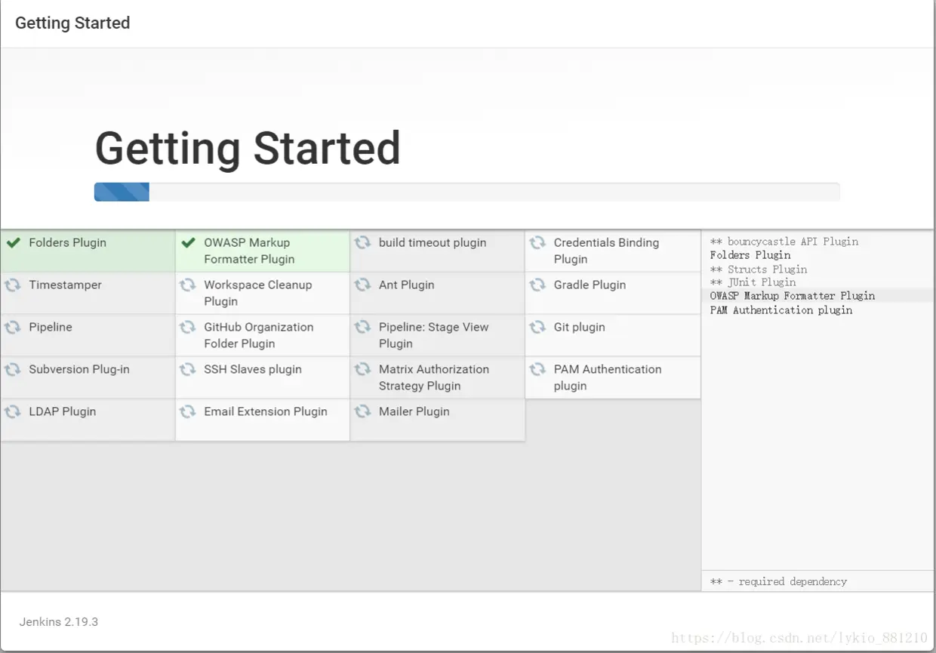Click the install progress bar
This screenshot has height=653, width=936.
click(x=466, y=192)
